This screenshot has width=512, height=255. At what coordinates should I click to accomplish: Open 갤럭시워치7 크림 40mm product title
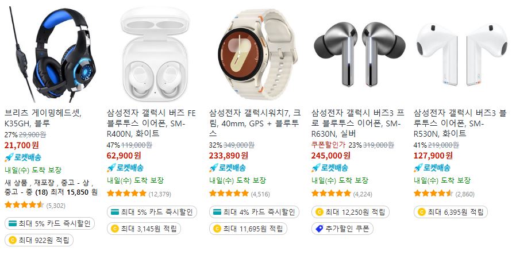pos(255,123)
